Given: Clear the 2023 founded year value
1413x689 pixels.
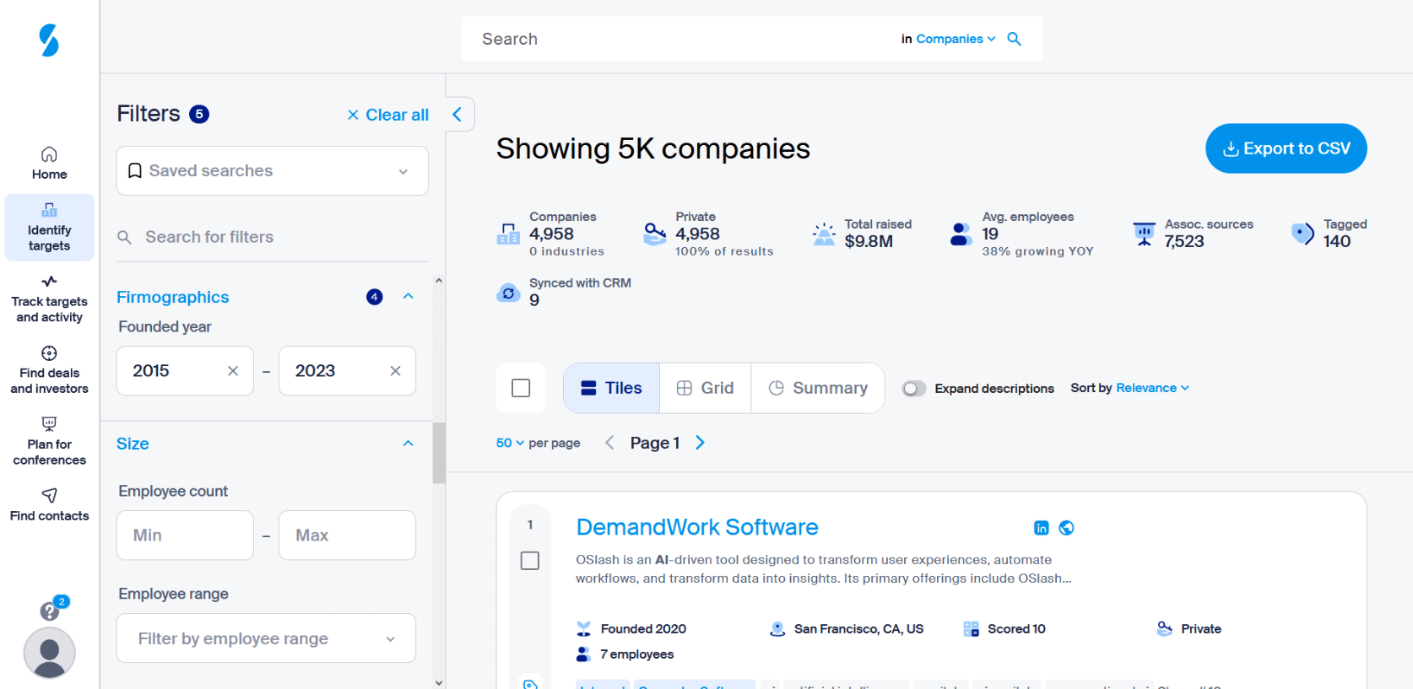Looking at the screenshot, I should point(395,371).
